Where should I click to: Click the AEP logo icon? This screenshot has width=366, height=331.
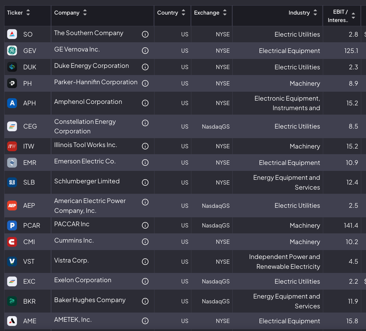coord(12,205)
